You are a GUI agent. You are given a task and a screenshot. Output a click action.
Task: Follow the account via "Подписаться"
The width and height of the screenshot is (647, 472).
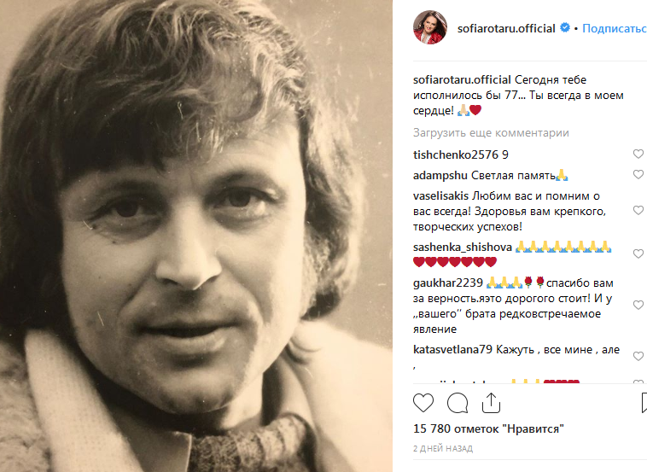coord(613,28)
